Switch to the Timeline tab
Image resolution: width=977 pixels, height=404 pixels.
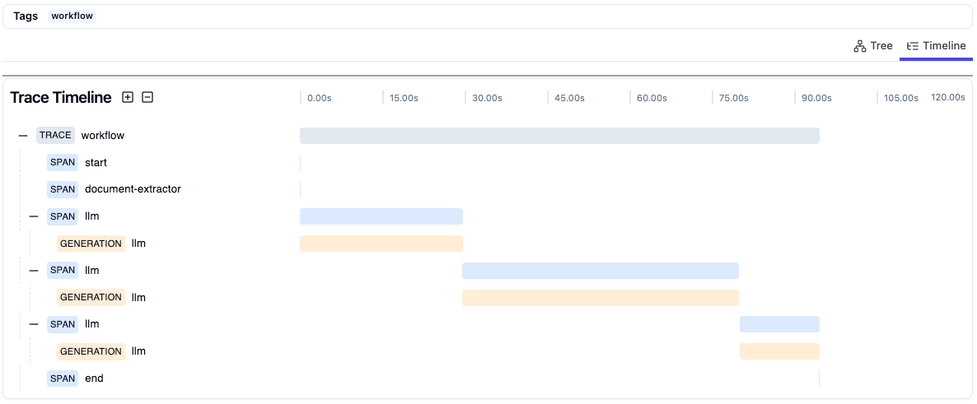[x=936, y=46]
